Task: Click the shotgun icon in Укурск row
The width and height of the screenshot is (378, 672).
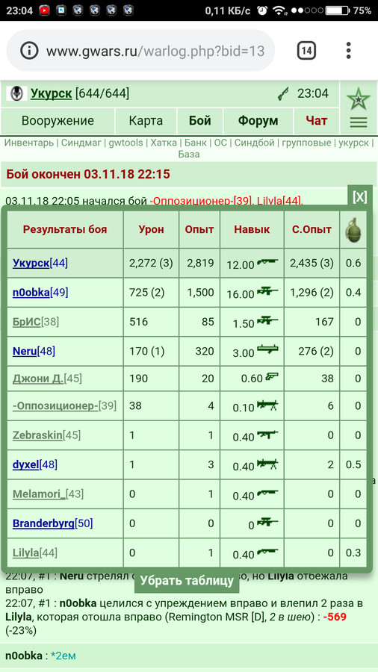Action: coord(267,262)
